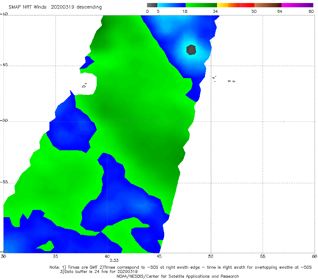This screenshot has width=318, height=279.
Task: Click the longitude axis label "50" below the map
Action: coord(211,256)
